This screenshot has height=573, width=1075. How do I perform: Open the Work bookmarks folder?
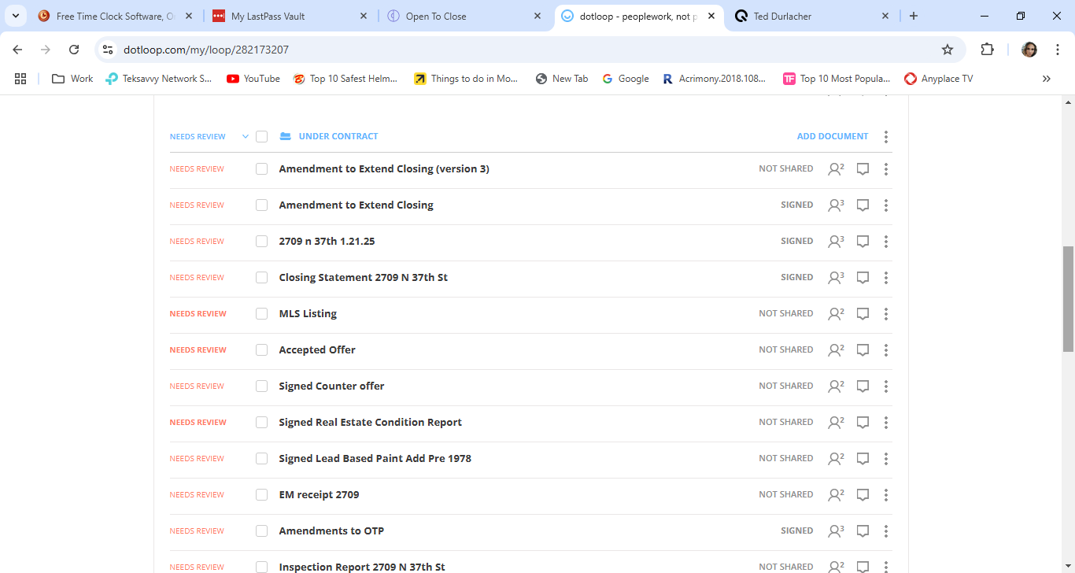[72, 79]
